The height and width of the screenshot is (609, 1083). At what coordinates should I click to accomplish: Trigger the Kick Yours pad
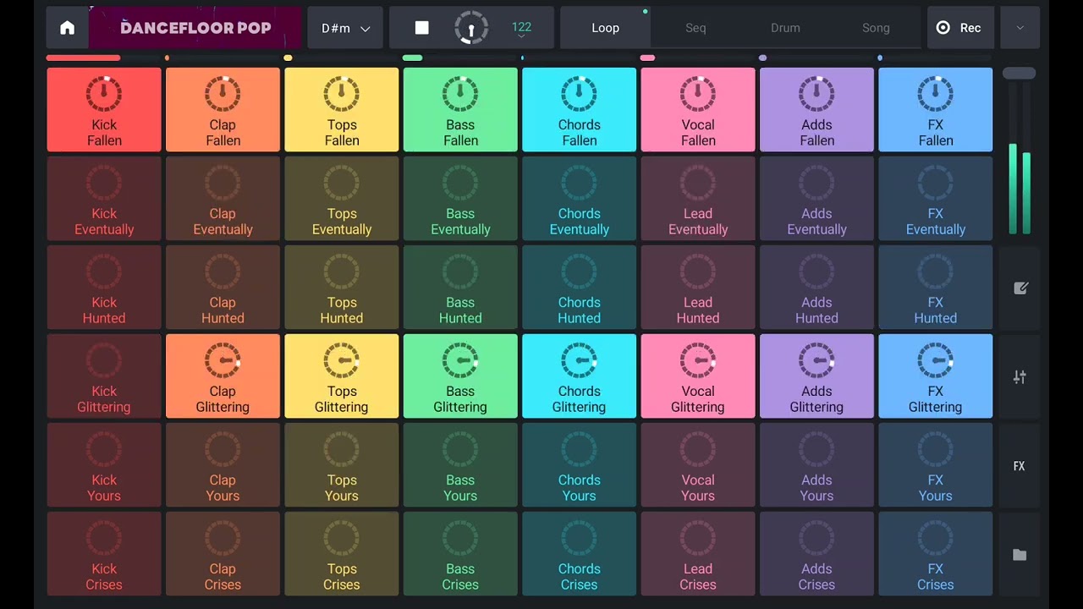pyautogui.click(x=104, y=465)
